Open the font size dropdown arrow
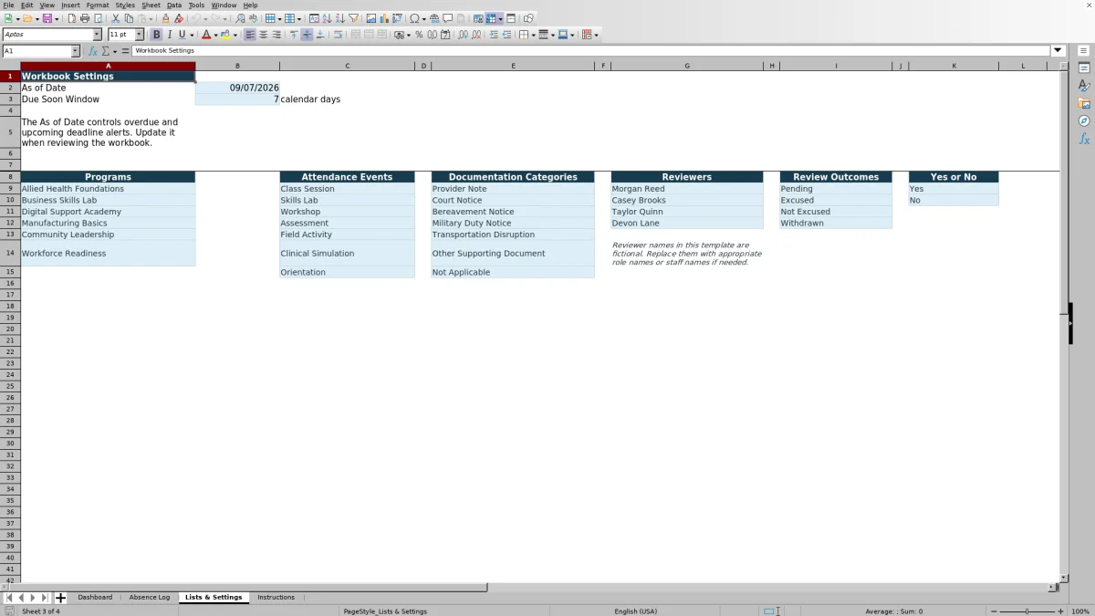 tap(140, 35)
